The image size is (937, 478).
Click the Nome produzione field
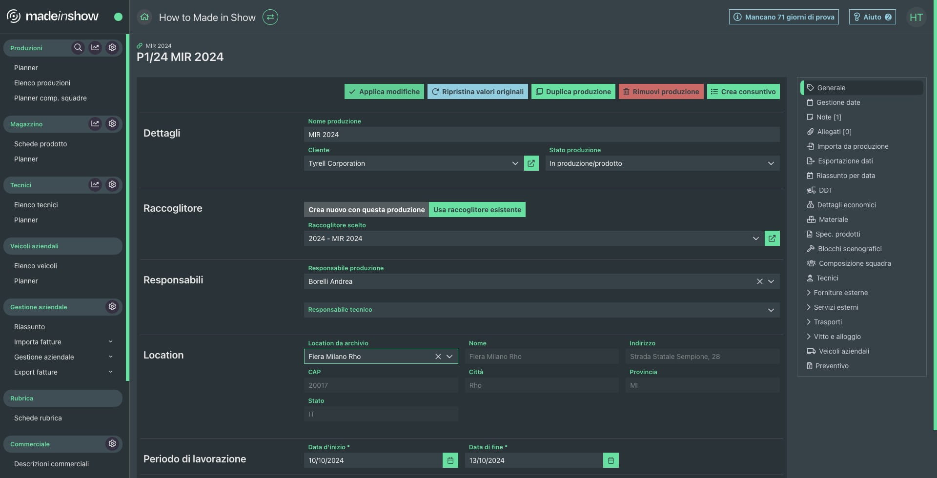(x=542, y=135)
